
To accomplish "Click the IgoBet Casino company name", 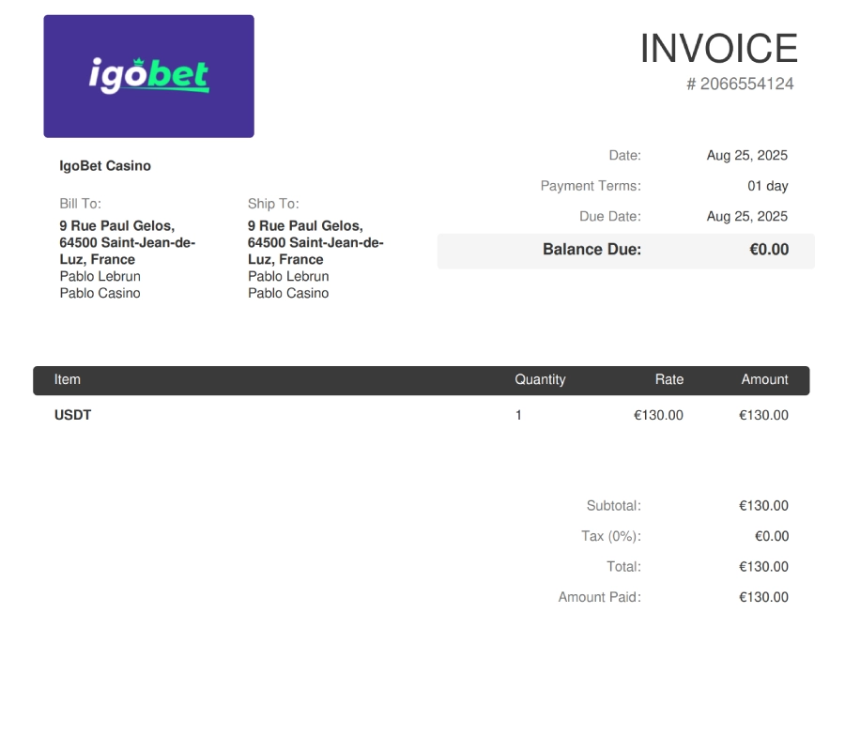I will point(105,166).
